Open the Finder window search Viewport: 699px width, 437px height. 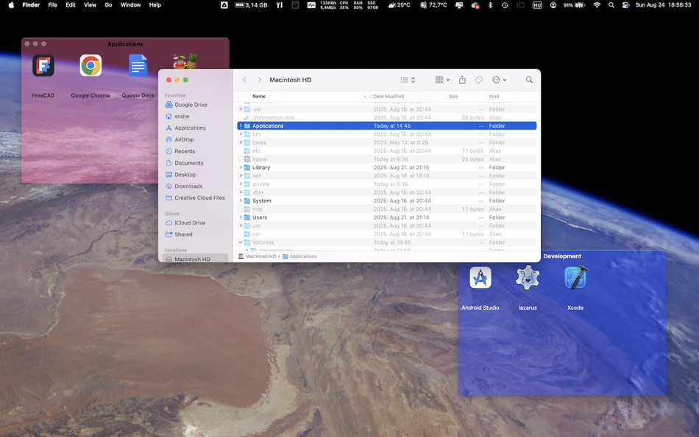coord(529,79)
